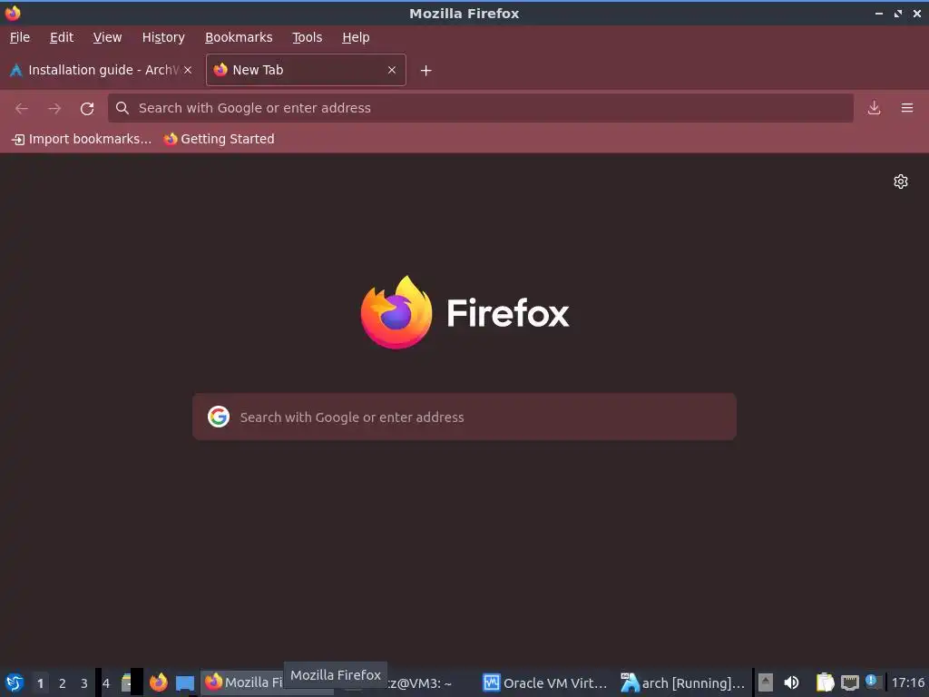Click the page center Google search box
Screen dimensions: 929x697
click(x=464, y=417)
